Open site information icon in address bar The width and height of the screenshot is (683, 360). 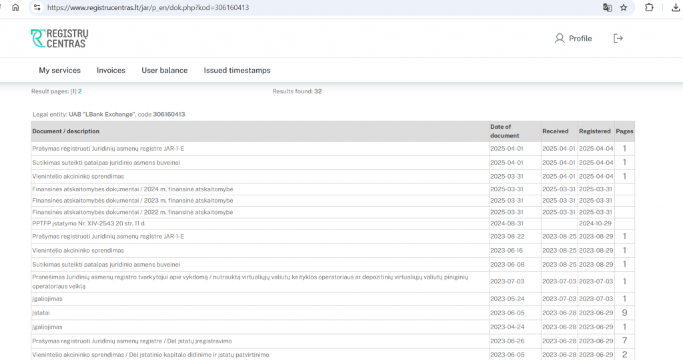tap(37, 7)
